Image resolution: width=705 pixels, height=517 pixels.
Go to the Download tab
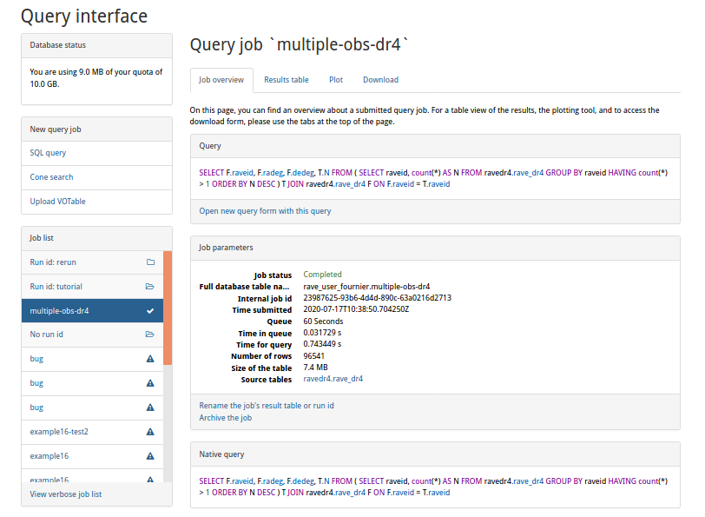(380, 80)
